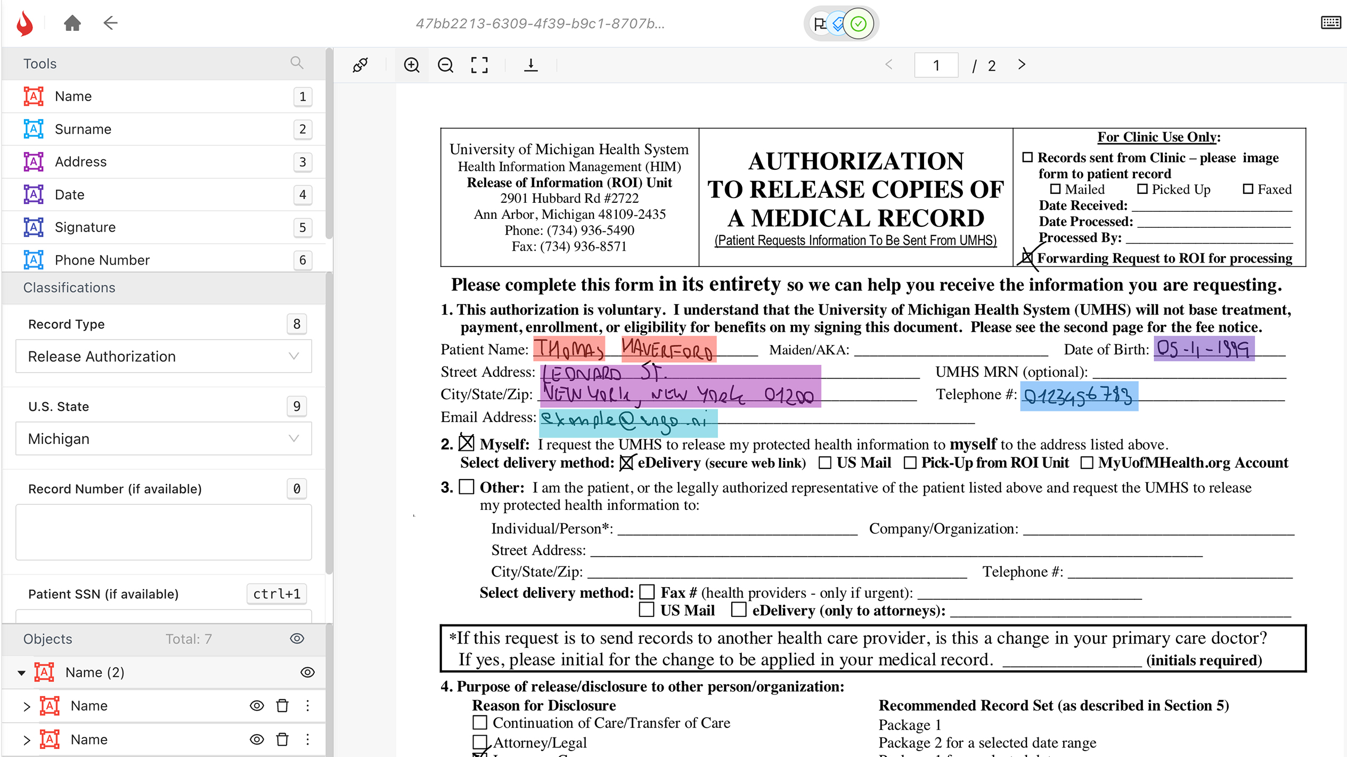Select the Surname labeling tool

(x=164, y=129)
